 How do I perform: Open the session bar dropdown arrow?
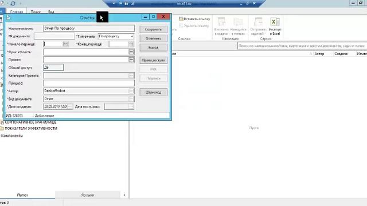click(114, 3)
